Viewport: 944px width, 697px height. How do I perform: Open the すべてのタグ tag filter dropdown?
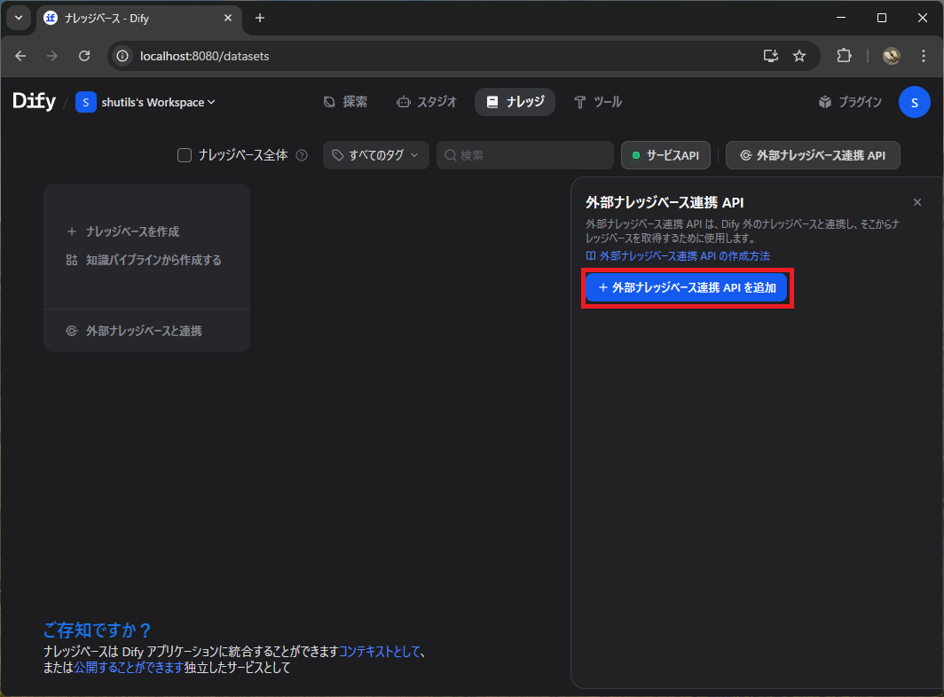(375, 154)
